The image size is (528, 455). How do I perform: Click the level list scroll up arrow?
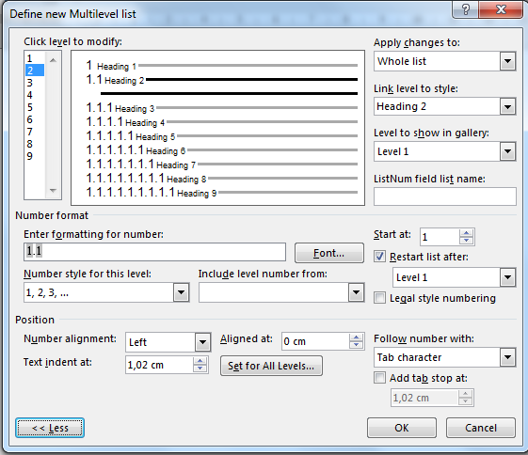point(53,60)
